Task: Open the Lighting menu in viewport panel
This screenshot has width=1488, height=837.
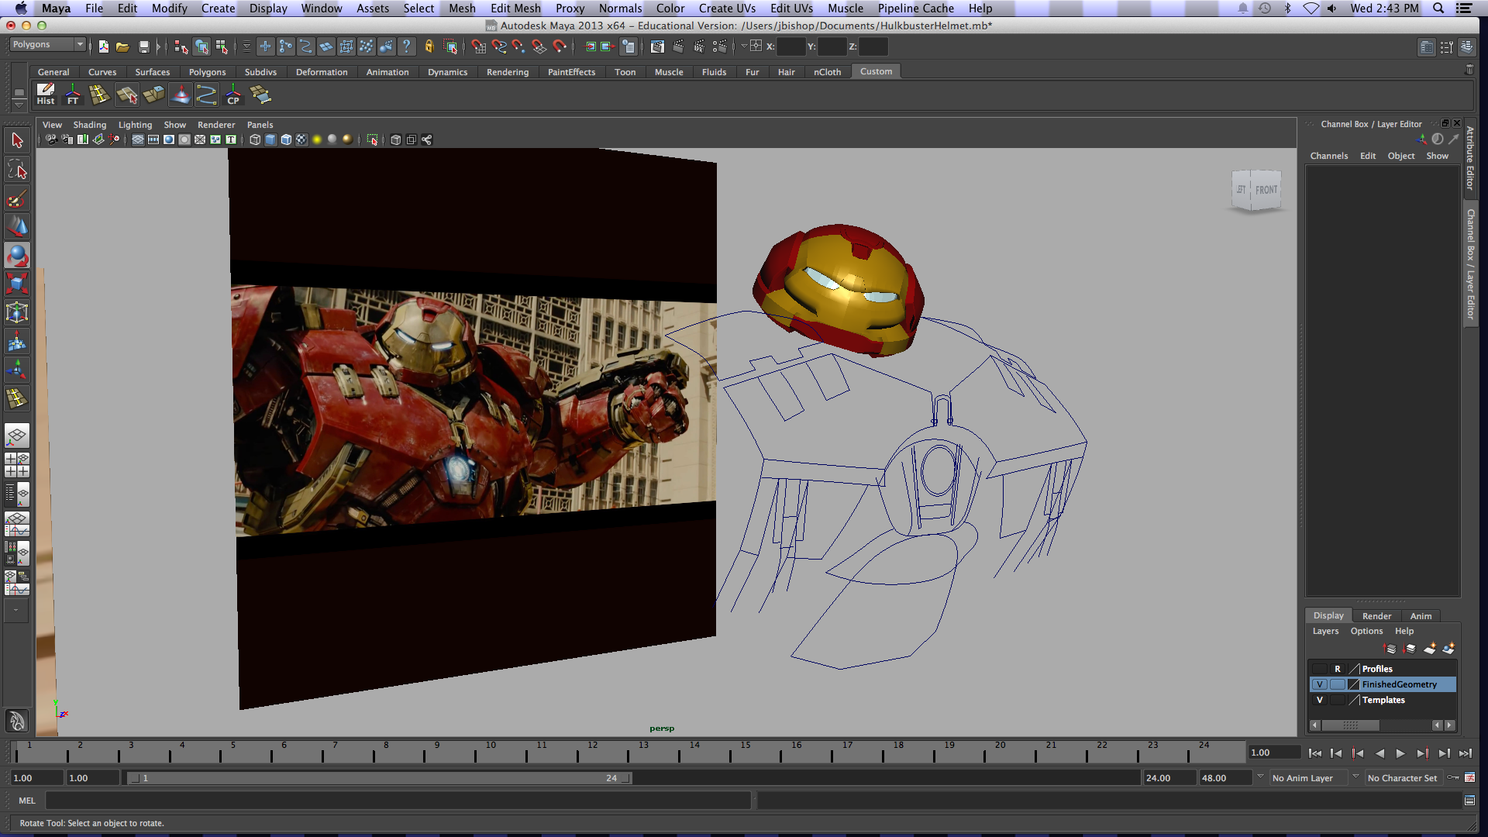Action: pos(135,125)
